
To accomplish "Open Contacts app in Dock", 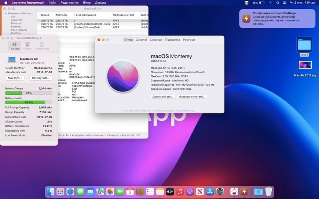I will point(140,191).
